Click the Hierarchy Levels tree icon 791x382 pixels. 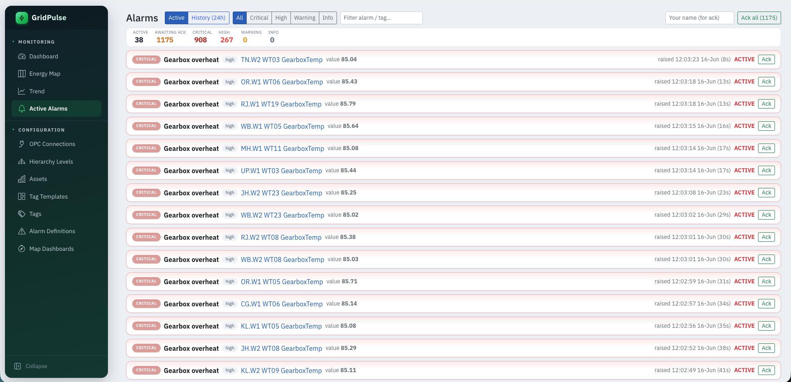22,162
